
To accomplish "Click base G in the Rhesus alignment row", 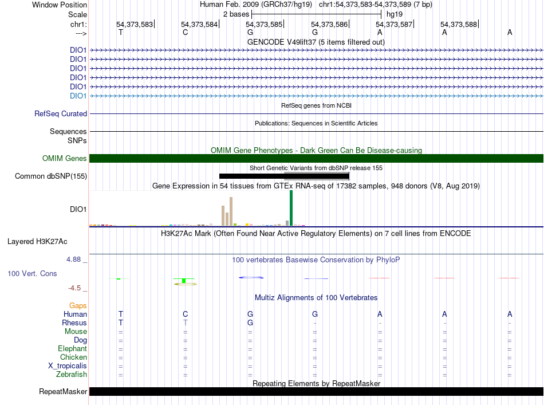I will 250,323.
